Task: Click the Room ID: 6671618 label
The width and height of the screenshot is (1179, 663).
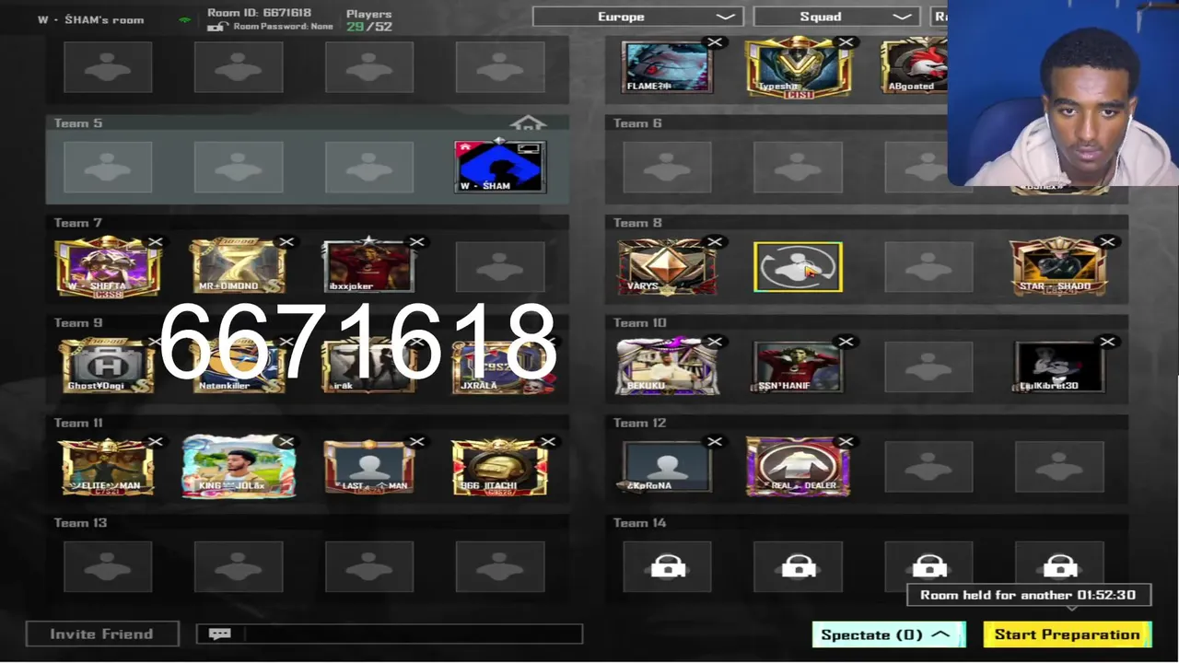Action: pyautogui.click(x=259, y=13)
